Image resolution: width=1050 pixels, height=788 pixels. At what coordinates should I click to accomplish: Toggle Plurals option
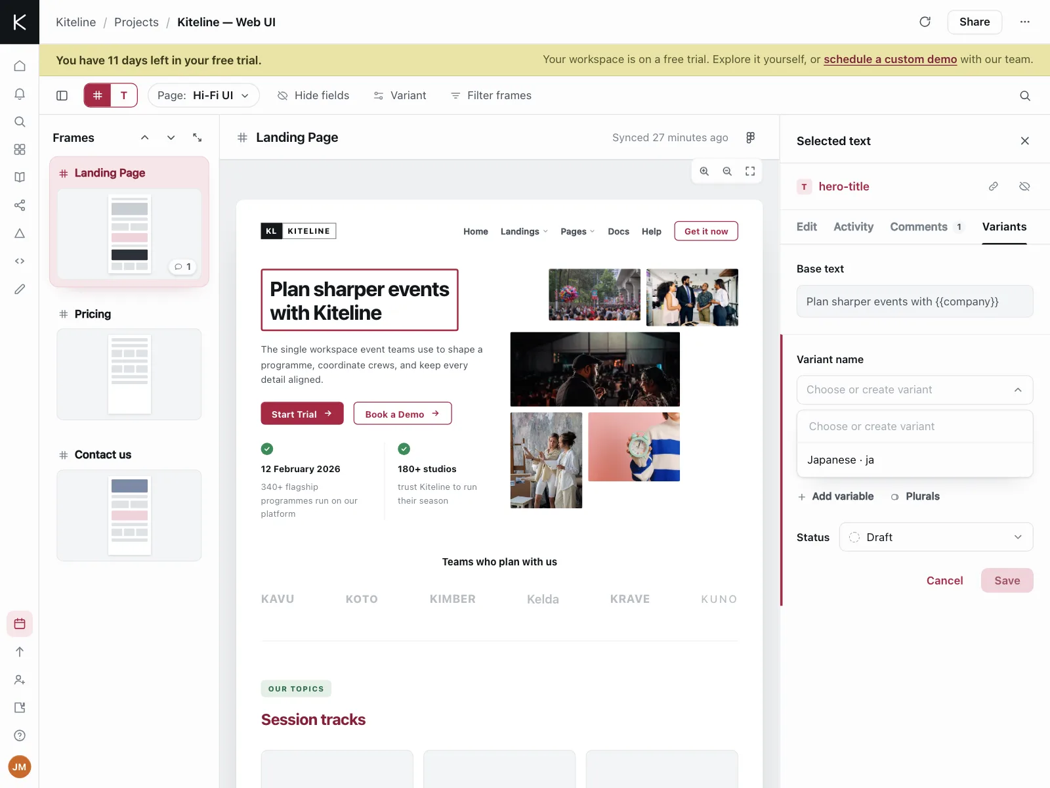pos(915,496)
